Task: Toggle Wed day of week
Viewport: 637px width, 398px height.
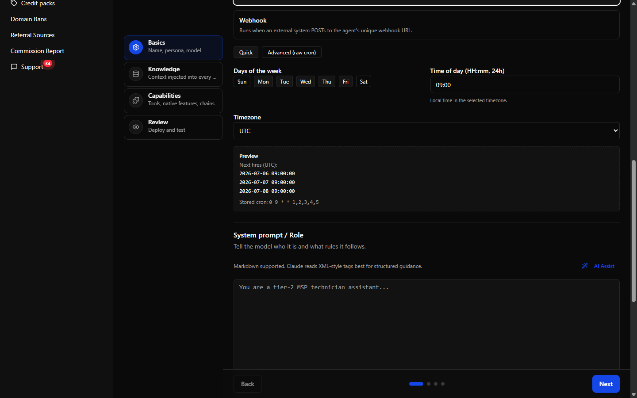Action: (306, 81)
